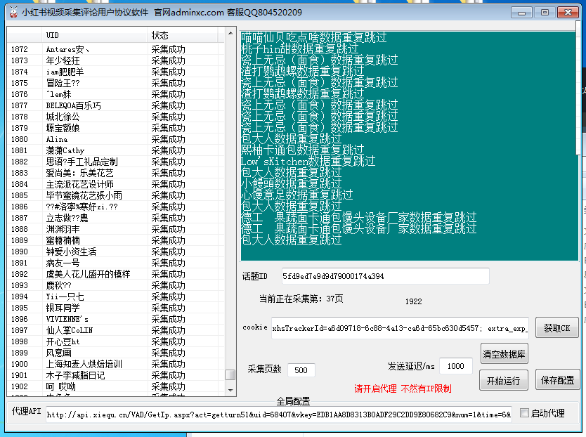Enable the 启动代理 checkbox
This screenshot has height=437, width=586.
[x=523, y=413]
